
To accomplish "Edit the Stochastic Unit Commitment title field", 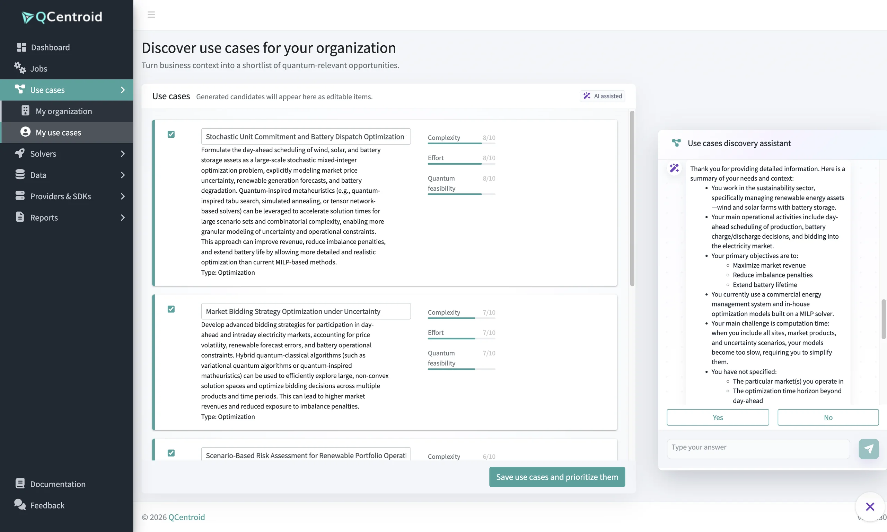I will point(306,137).
